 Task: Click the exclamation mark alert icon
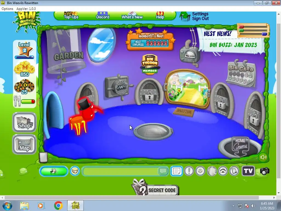[189, 171]
